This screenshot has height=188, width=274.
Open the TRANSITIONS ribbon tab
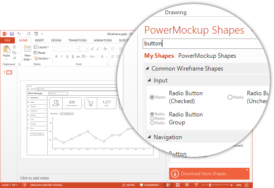pos(78,40)
